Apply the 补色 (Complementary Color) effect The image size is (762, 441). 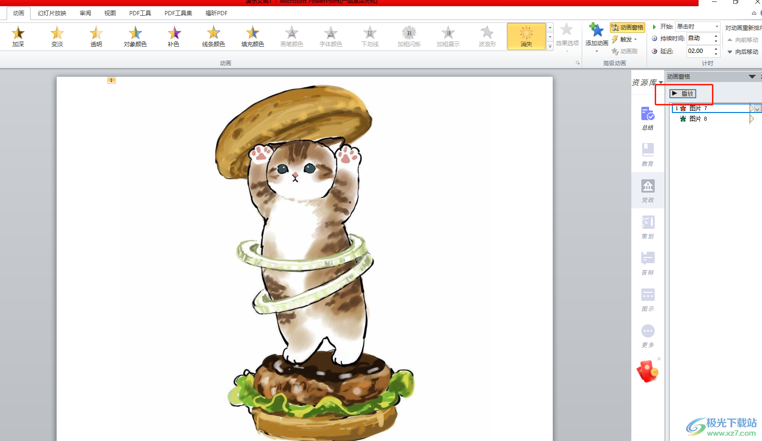(174, 37)
